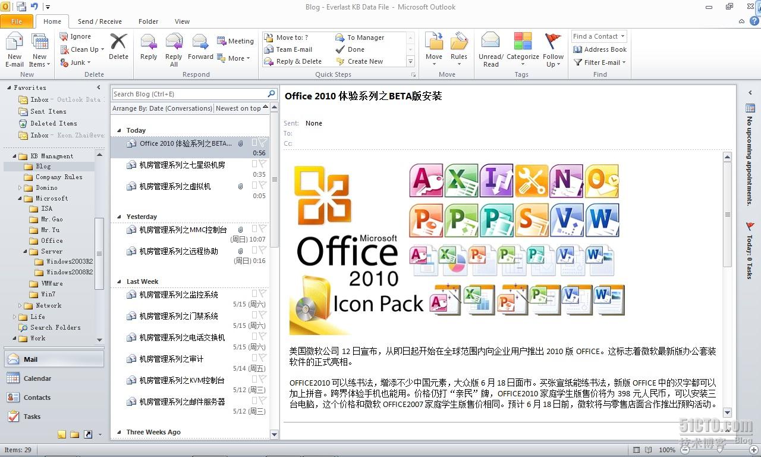Ignore the selected conversation
Image resolution: width=761 pixels, height=457 pixels.
tap(76, 36)
